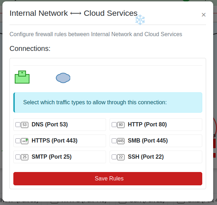This screenshot has width=217, height=205.
Task: Allow HTTPS (Port 443) traffic checkbox
Action: click(x=18, y=141)
